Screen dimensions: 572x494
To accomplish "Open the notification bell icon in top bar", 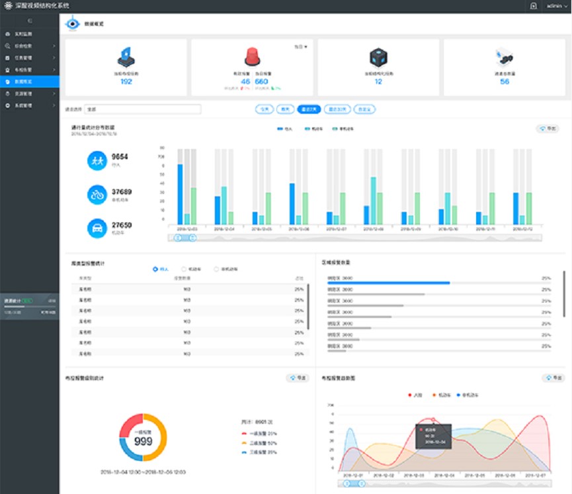I will 533,5.
